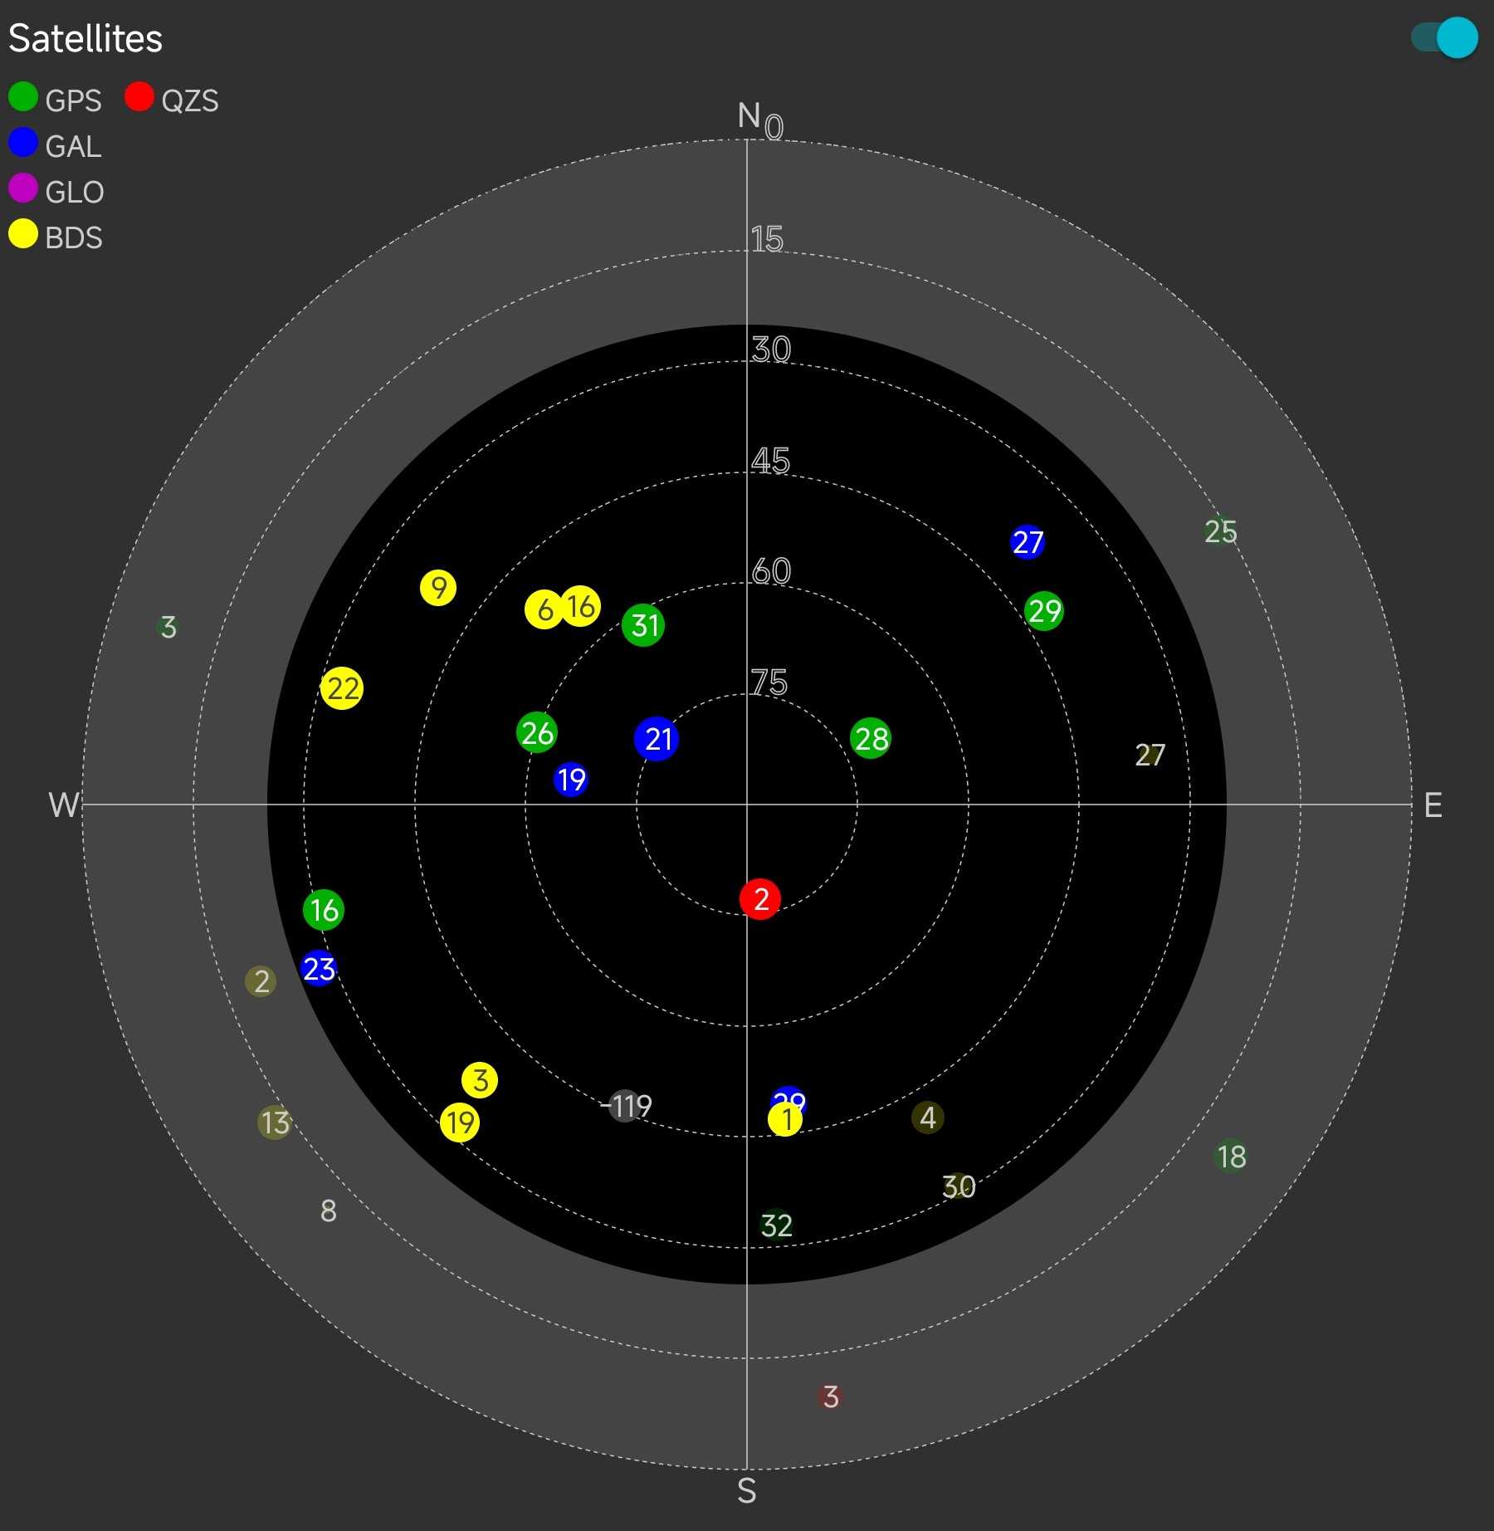Select green GPS satellite 31

click(643, 625)
